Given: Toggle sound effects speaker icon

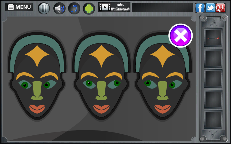Looking at the screenshot, I should 59,8.
